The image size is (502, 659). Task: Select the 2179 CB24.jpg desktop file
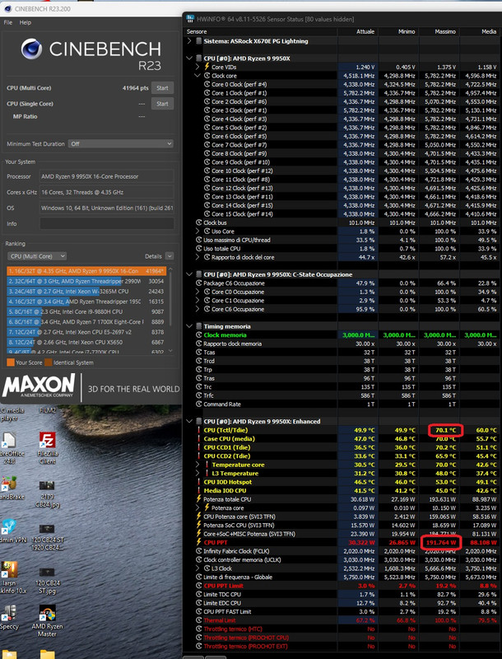tap(47, 495)
